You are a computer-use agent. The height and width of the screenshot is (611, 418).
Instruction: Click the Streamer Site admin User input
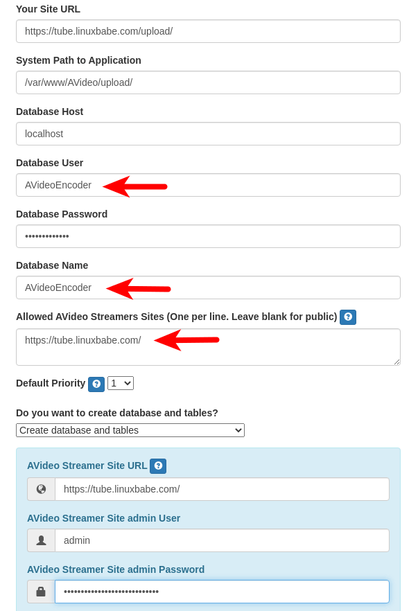pyautogui.click(x=222, y=540)
